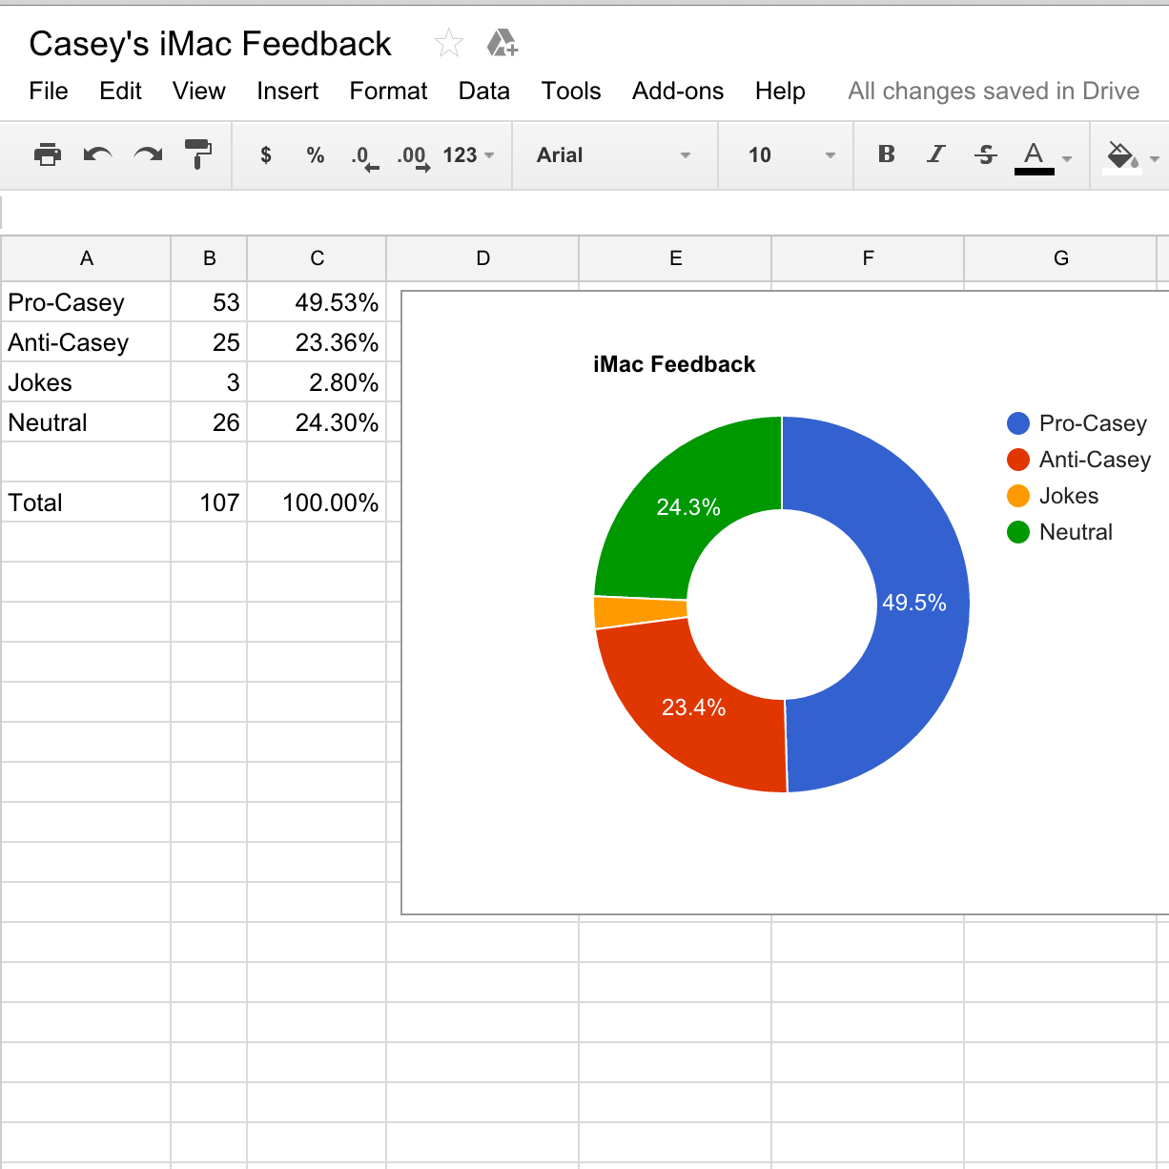Click the orange Jokes donut slice
The width and height of the screenshot is (1169, 1169).
coord(639,611)
